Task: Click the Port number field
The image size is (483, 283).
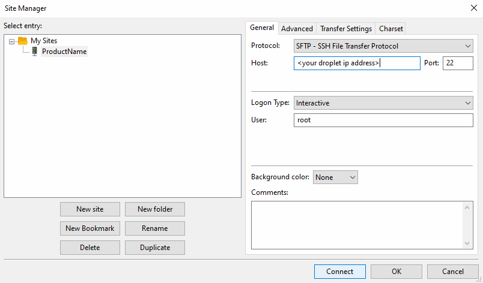Action: (457, 64)
